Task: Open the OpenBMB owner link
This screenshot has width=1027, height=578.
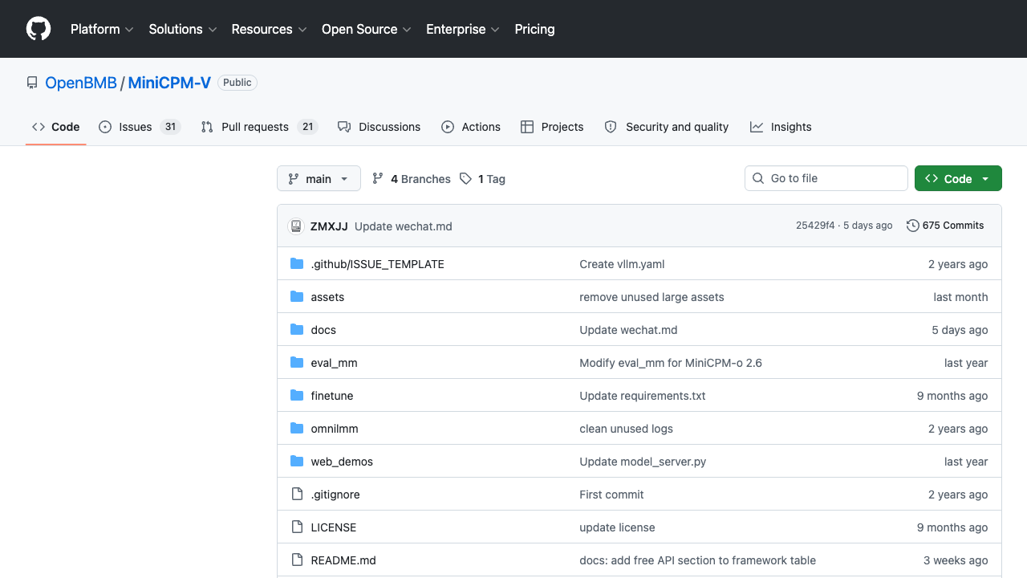Action: 81,83
